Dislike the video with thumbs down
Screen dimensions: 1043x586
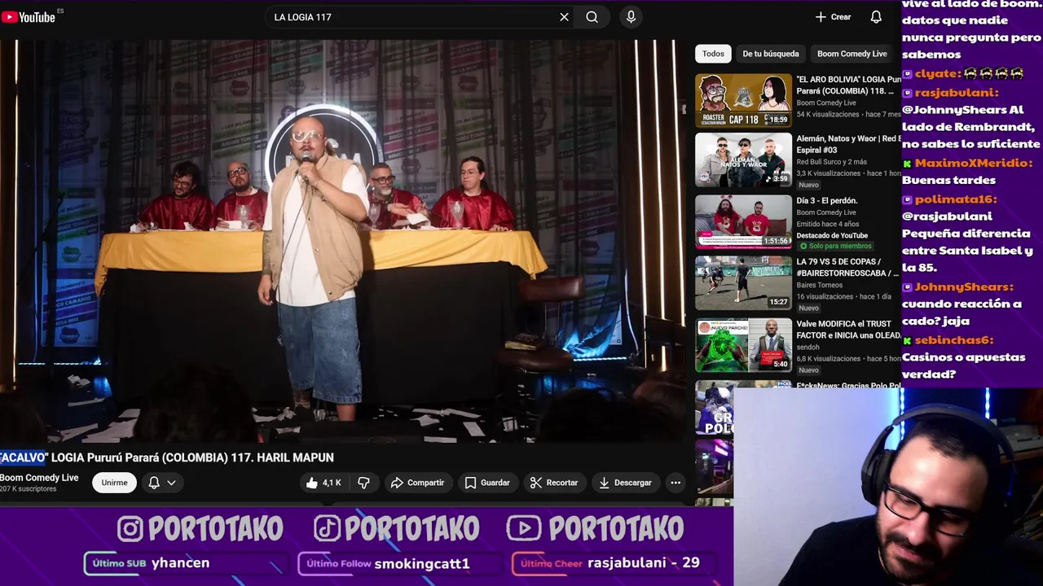click(363, 483)
